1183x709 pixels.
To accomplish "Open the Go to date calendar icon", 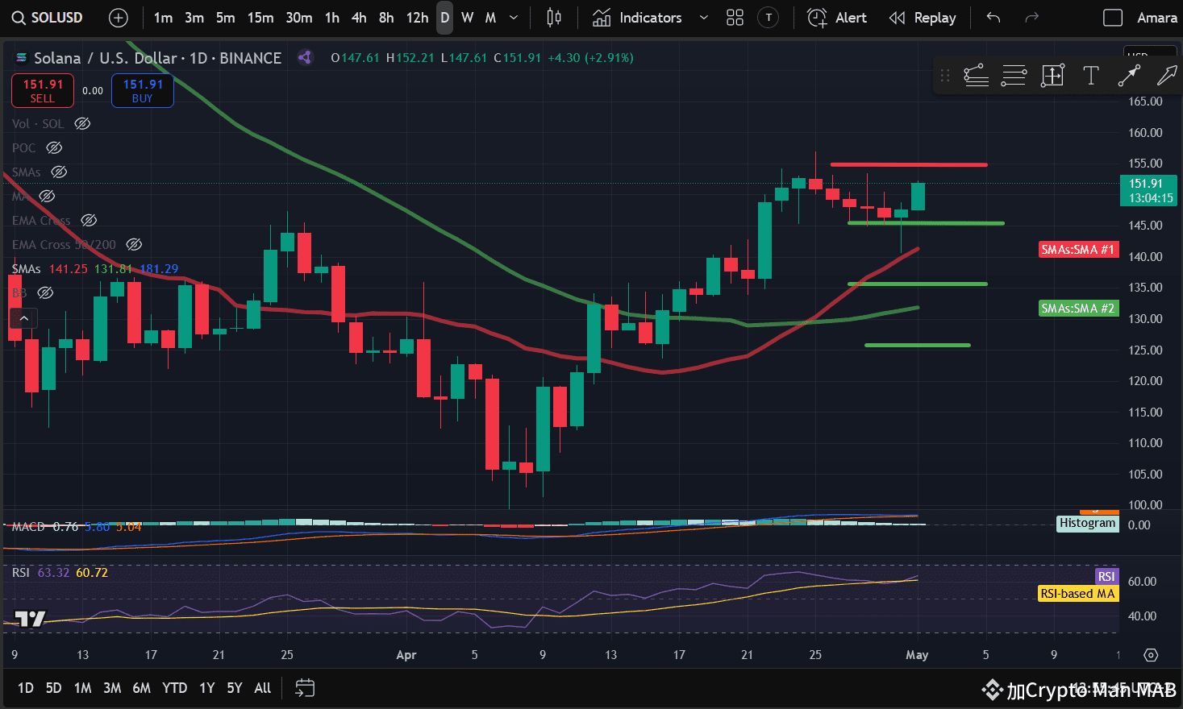I will 304,688.
